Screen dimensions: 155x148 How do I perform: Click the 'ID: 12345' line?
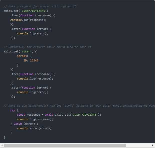point(31,60)
